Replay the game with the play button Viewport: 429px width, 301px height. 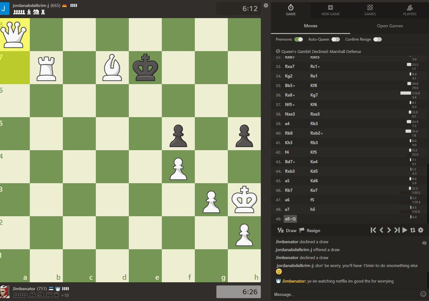404,230
